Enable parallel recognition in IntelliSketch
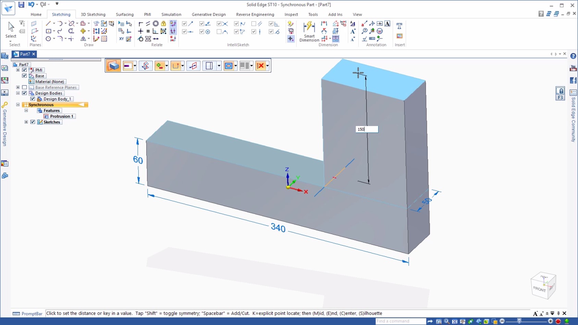This screenshot has height=325, width=578. point(254,24)
